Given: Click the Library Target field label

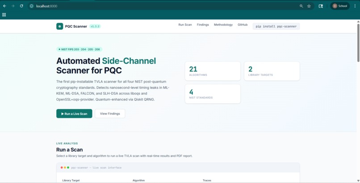Looking at the screenshot, I should point(71,180).
